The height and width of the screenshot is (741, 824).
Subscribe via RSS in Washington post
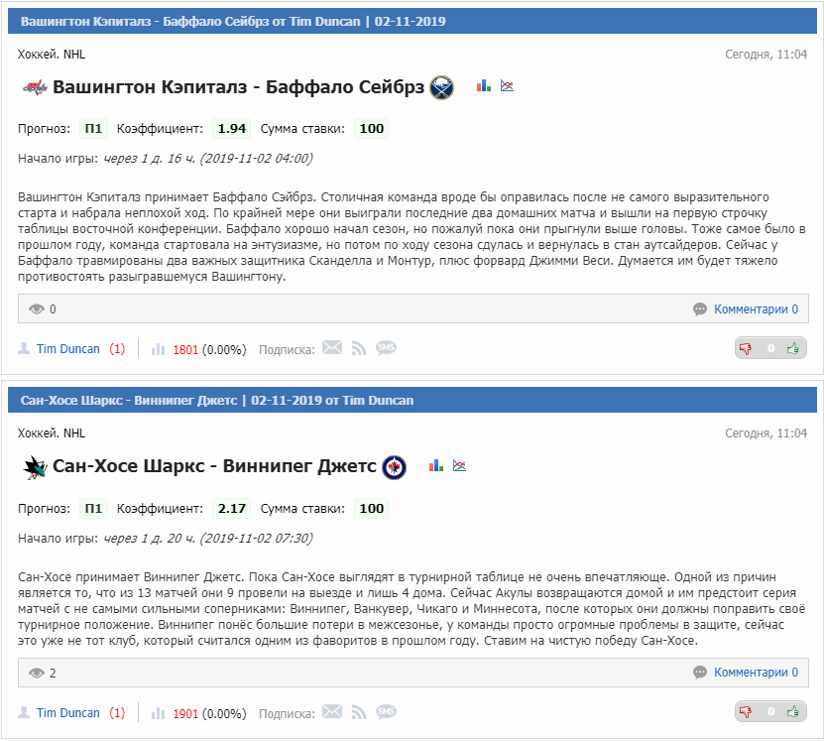point(359,348)
